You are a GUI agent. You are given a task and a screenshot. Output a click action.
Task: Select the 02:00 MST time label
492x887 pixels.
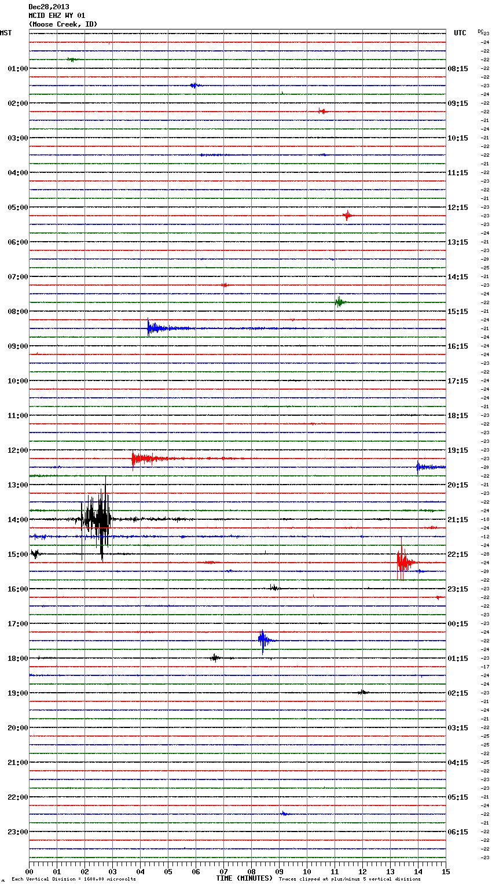tap(18, 104)
